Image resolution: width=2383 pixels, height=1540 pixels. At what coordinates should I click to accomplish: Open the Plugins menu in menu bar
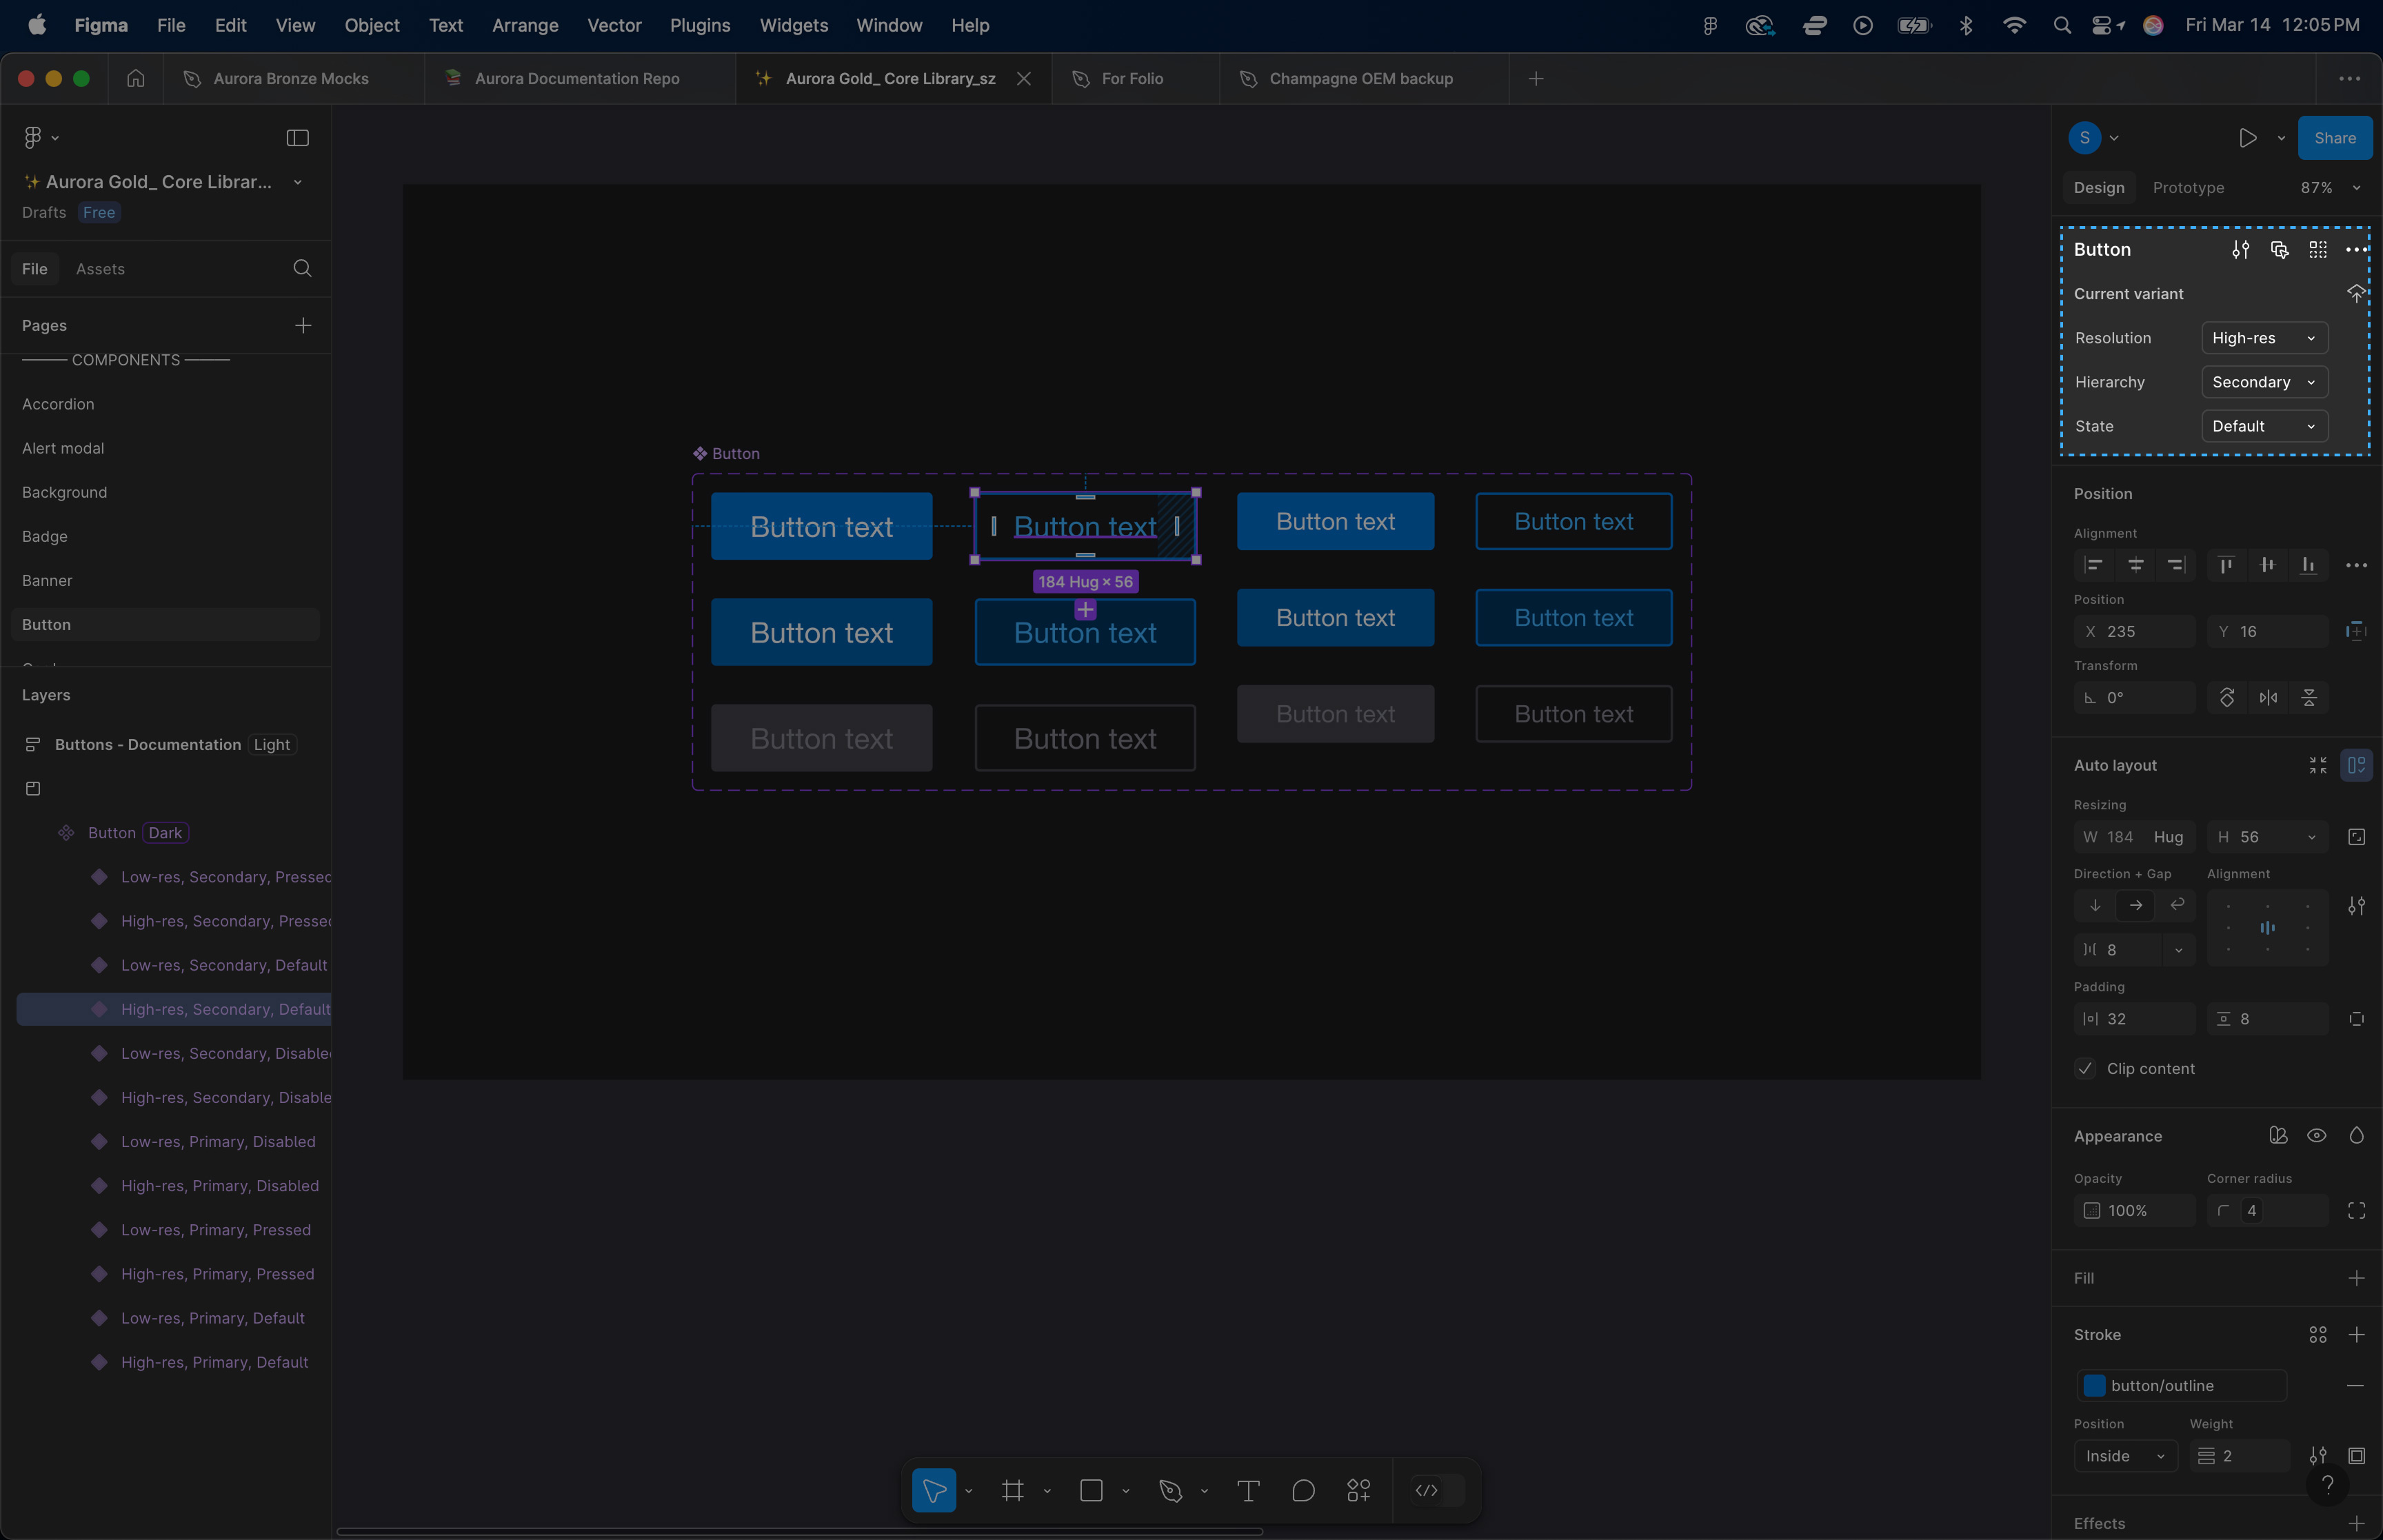(699, 25)
